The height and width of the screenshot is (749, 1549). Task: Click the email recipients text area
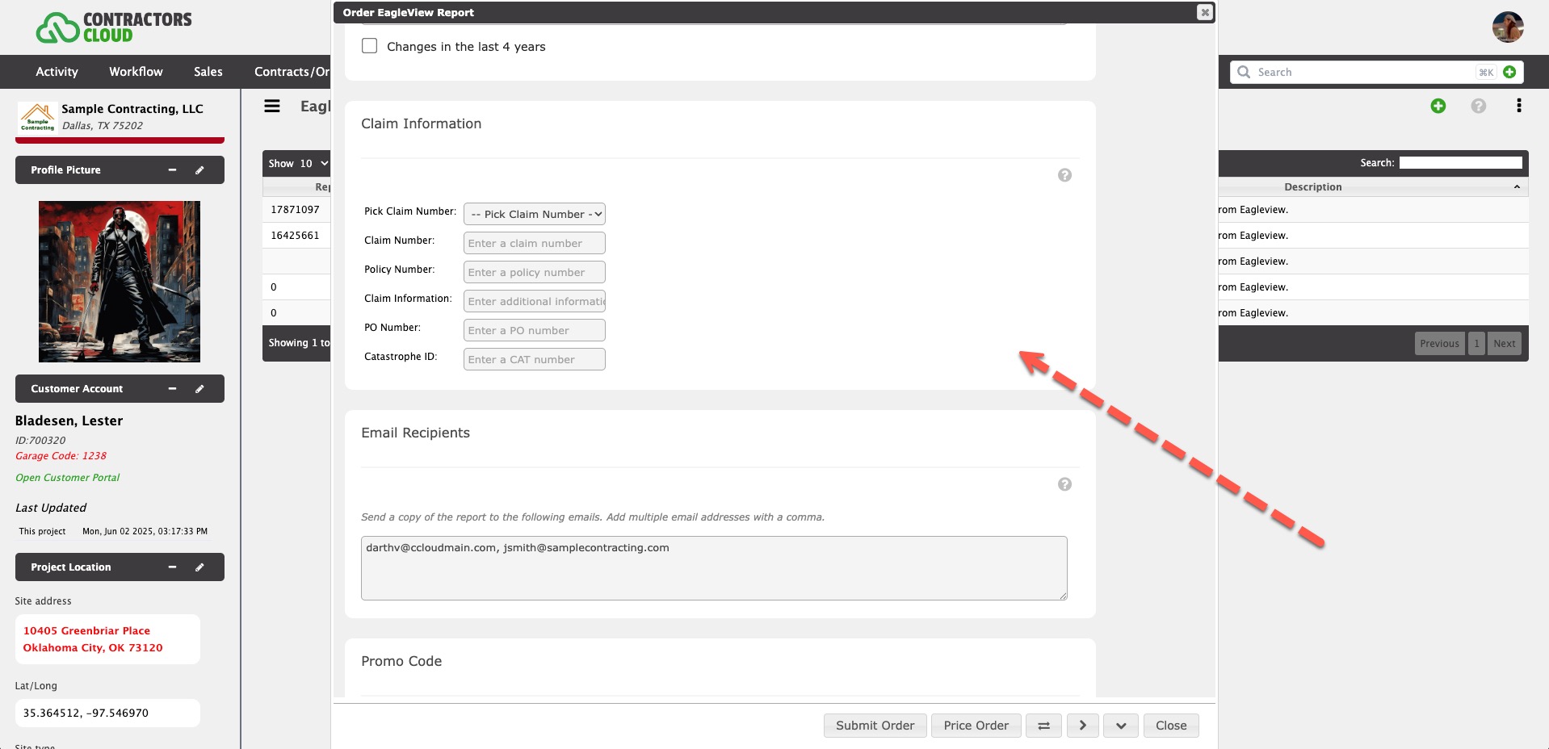point(714,568)
